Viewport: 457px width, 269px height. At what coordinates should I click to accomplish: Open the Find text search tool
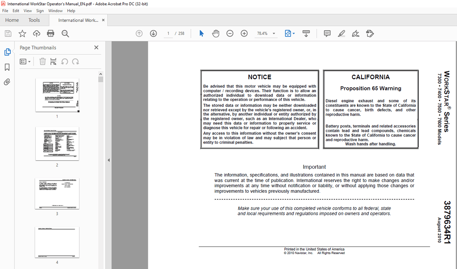tap(65, 34)
